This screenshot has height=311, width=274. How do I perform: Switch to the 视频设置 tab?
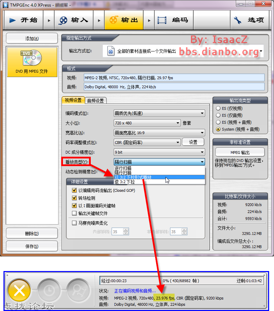73,100
